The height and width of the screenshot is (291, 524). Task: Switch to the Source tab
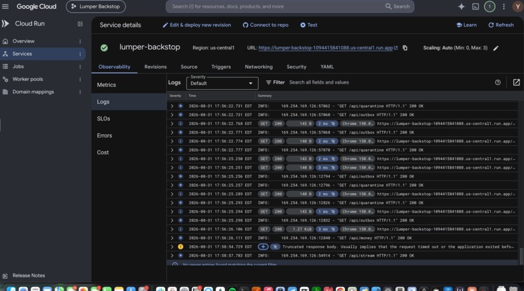(189, 67)
